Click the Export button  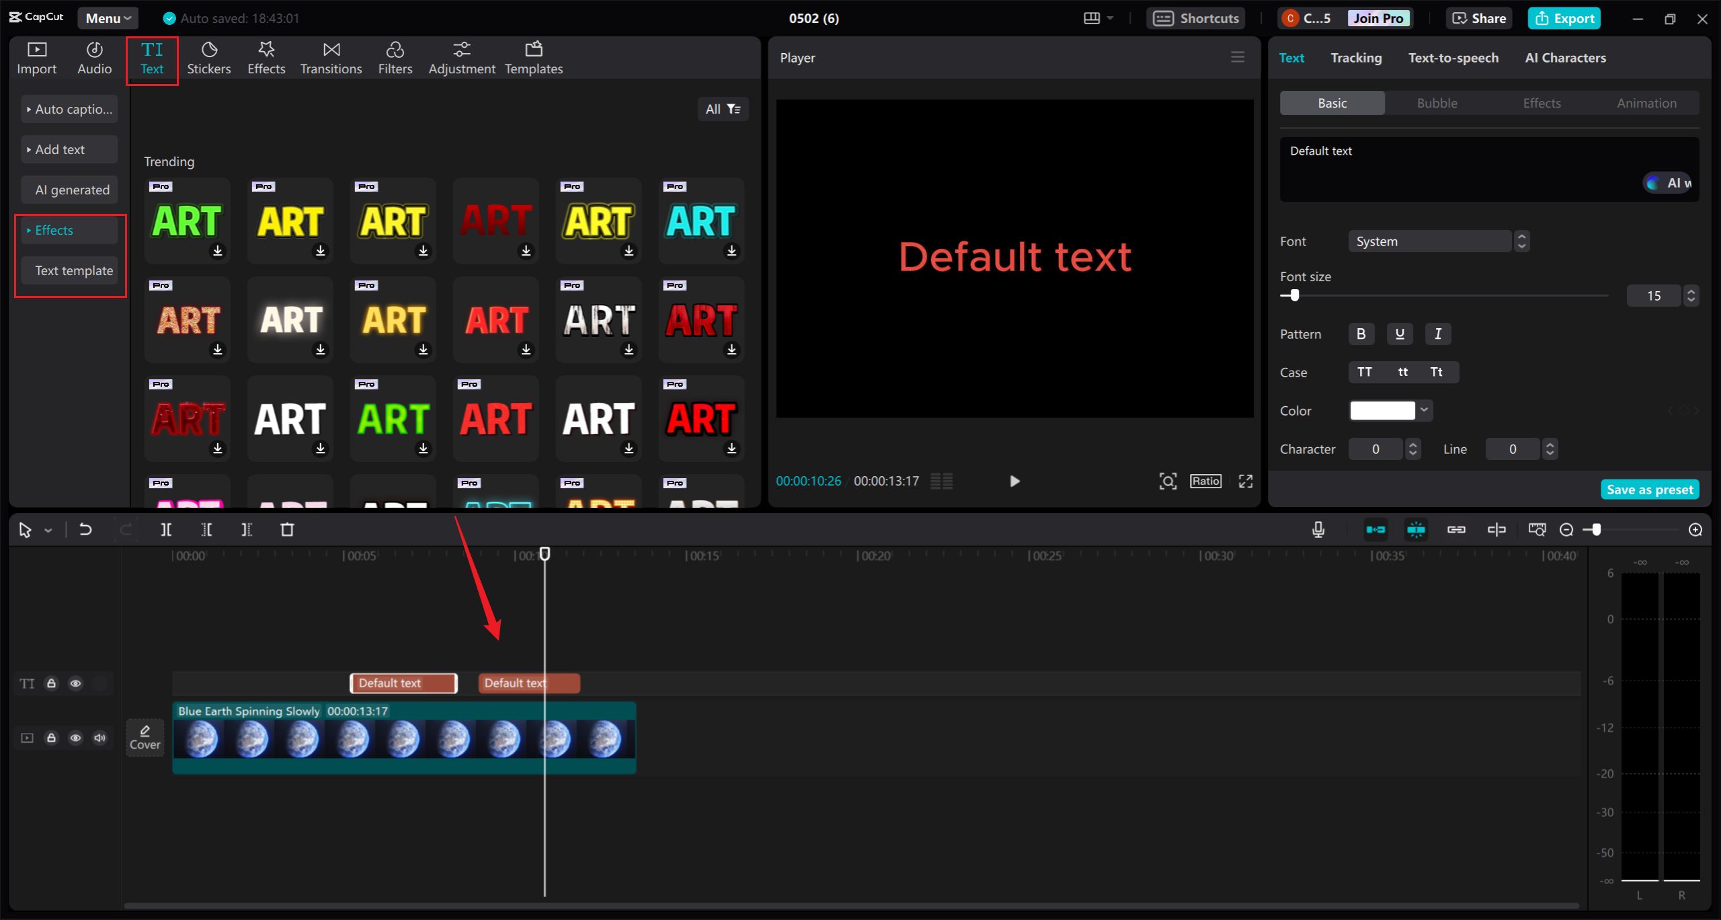[x=1564, y=18]
